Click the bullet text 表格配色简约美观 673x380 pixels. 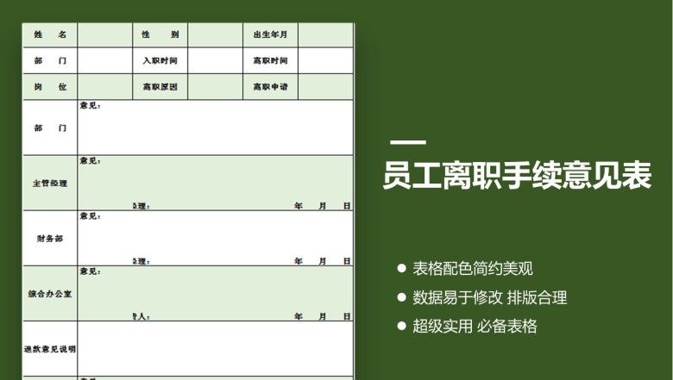pos(473,269)
